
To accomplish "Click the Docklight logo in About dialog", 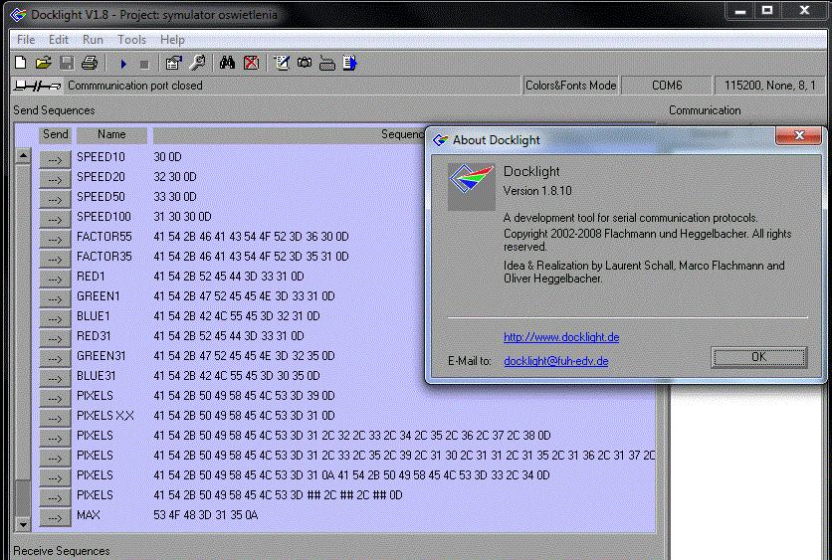I will coord(471,187).
